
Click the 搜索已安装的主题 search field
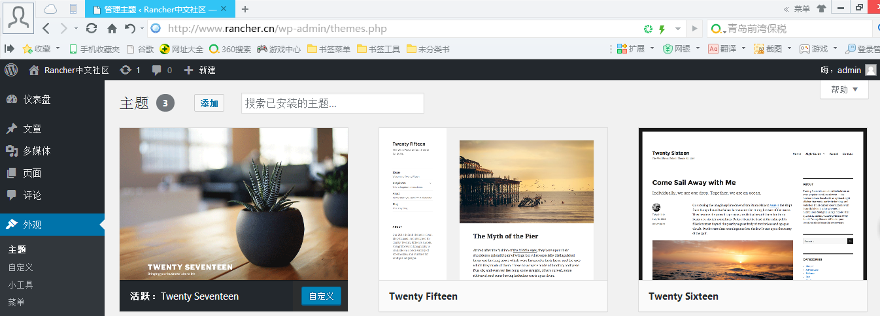coord(333,103)
